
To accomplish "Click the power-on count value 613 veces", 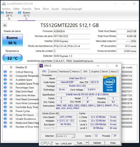I will click(127, 46).
